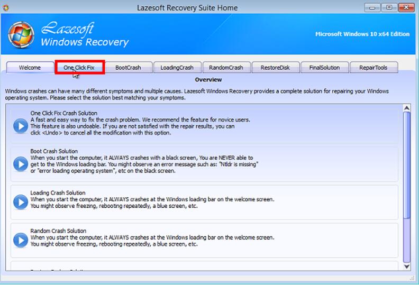Maximize the Lazesoft Recovery Suite window
Image resolution: width=419 pixels, height=285 pixels.
(x=389, y=7)
